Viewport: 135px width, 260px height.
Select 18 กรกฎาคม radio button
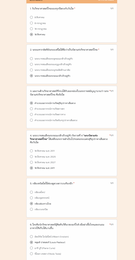31,29
